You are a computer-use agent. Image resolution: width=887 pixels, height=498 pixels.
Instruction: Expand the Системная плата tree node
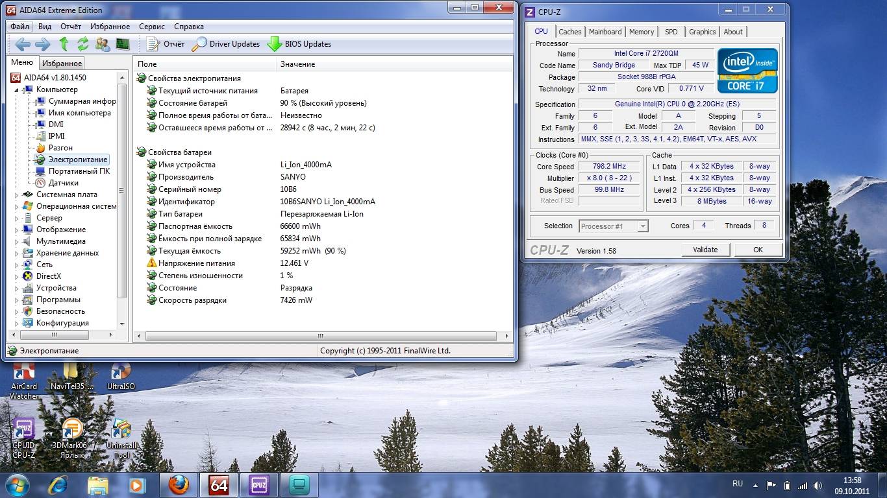[18, 195]
